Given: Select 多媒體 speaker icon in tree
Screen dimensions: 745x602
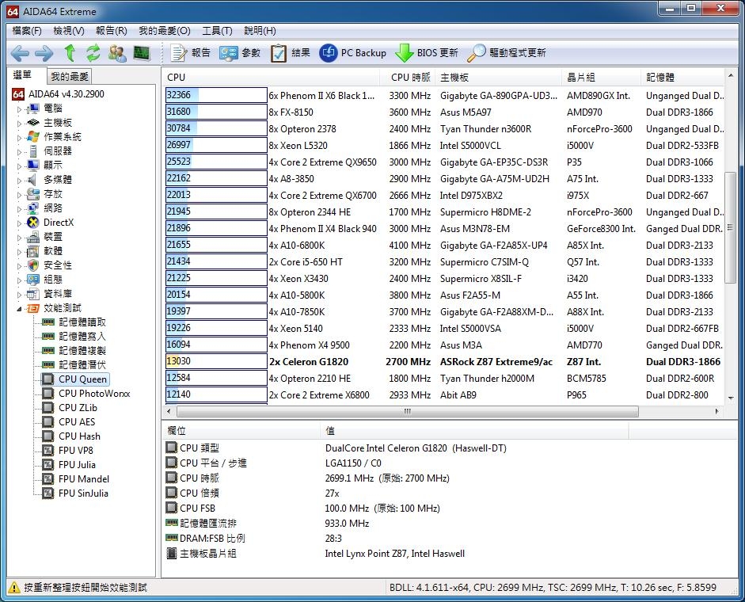Looking at the screenshot, I should [x=32, y=180].
